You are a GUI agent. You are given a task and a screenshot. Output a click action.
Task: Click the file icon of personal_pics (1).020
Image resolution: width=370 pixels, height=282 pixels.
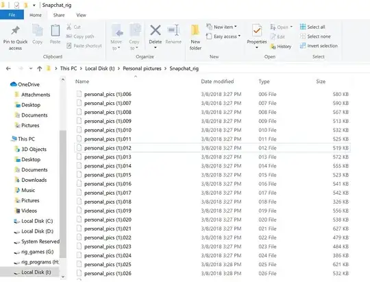coord(79,220)
